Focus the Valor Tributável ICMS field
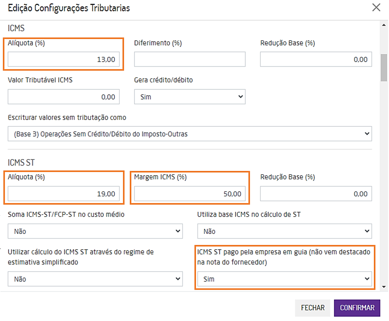 64,97
